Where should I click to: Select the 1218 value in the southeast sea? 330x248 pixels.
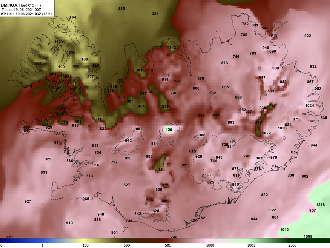320,205
